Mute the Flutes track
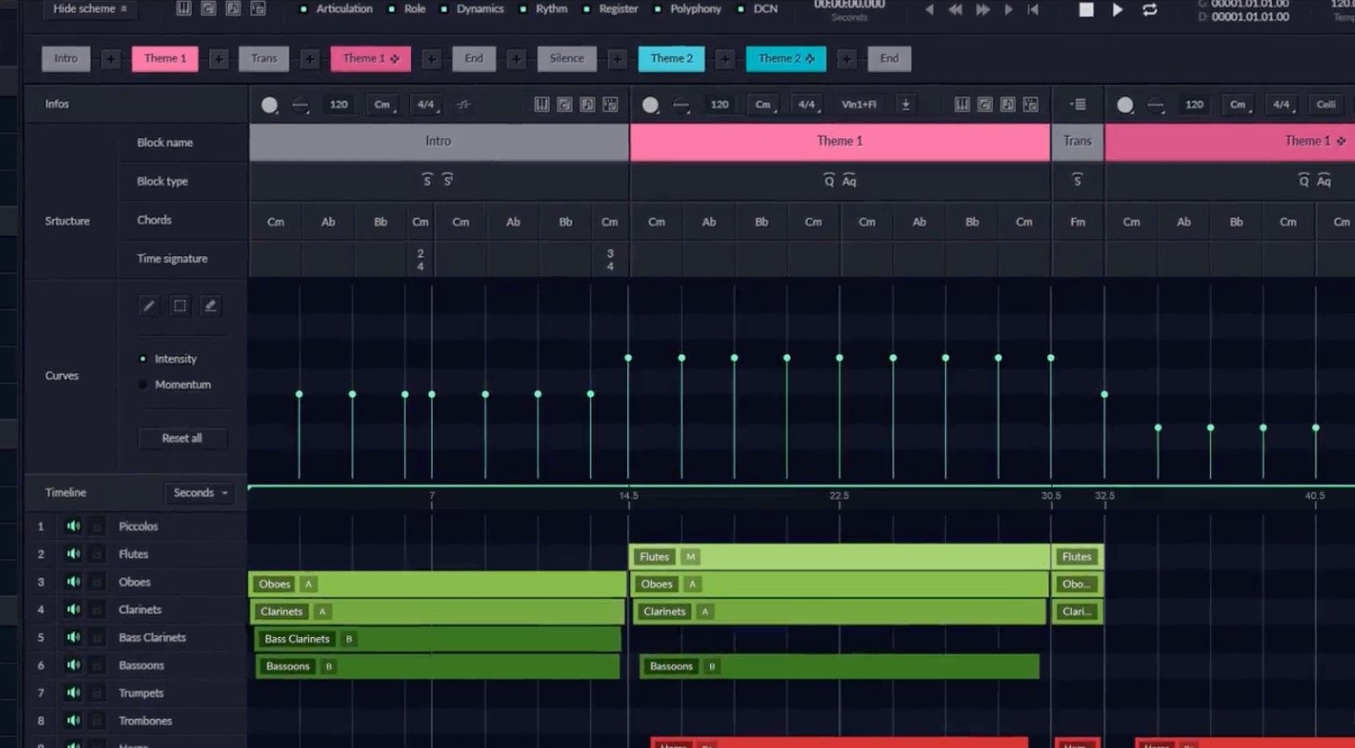The width and height of the screenshot is (1355, 748). (x=73, y=554)
